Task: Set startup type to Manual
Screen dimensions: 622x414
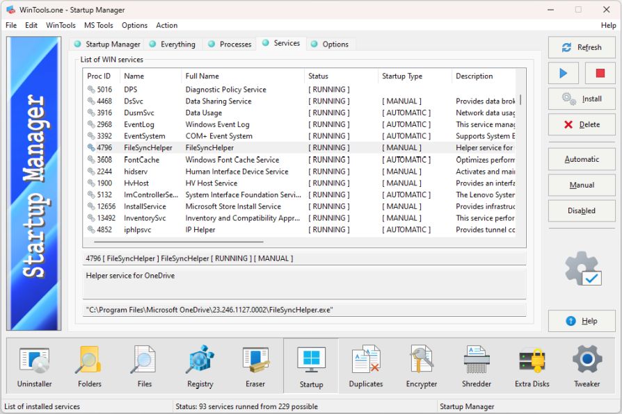Action: click(x=582, y=185)
